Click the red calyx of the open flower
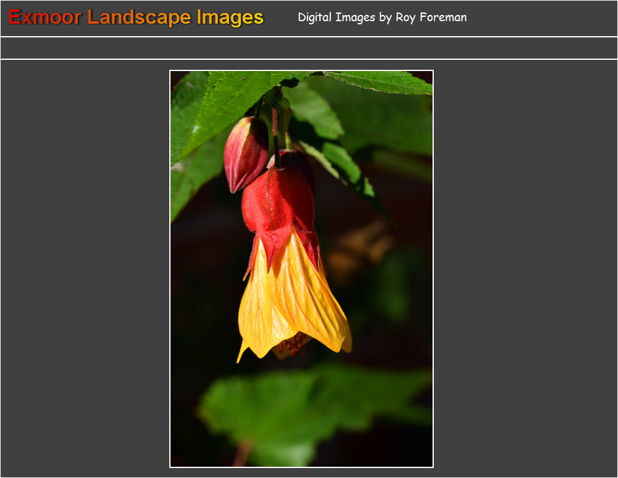 [x=279, y=206]
